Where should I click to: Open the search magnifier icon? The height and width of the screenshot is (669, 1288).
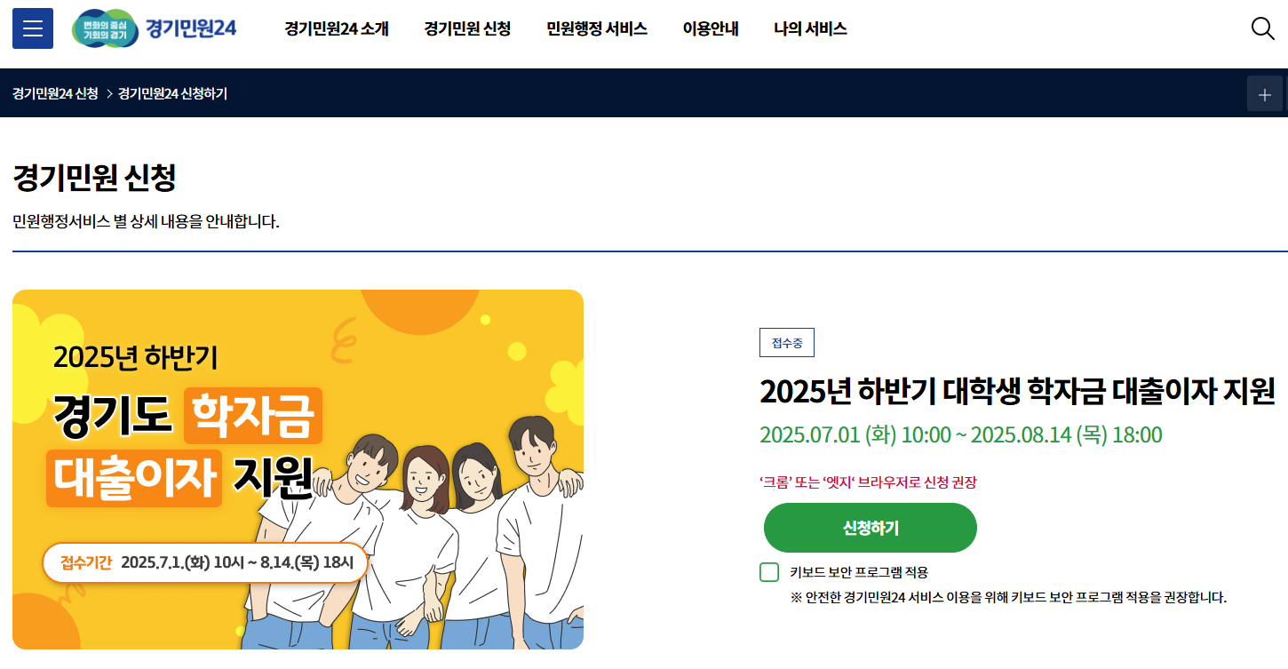tap(1262, 28)
